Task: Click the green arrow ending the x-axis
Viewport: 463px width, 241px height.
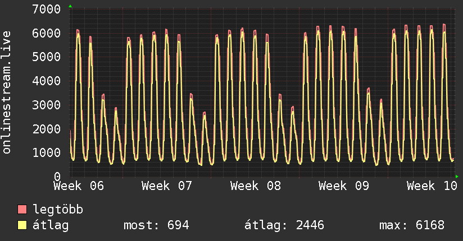Action: click(457, 177)
